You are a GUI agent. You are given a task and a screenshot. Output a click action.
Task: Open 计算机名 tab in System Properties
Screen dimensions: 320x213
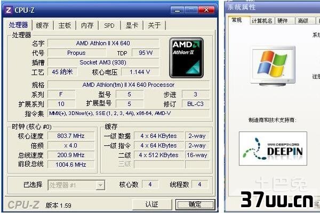tap(262, 21)
